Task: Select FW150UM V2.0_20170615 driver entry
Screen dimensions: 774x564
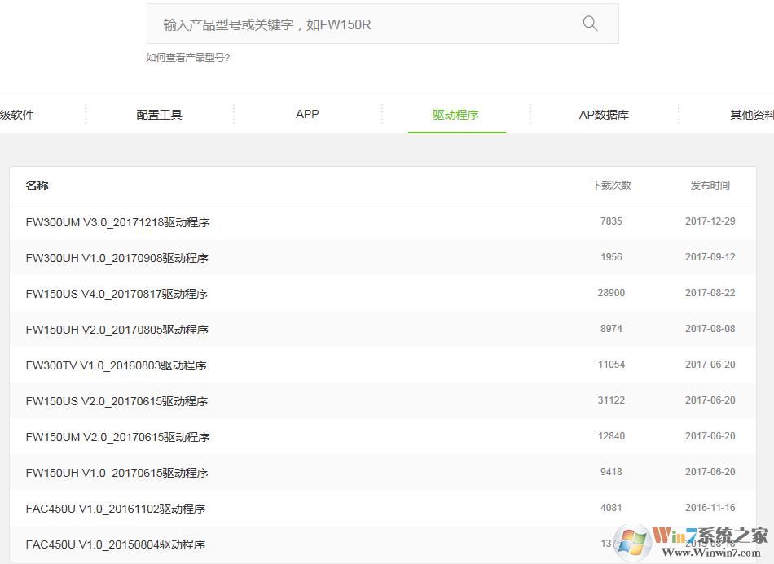Action: coord(117,437)
